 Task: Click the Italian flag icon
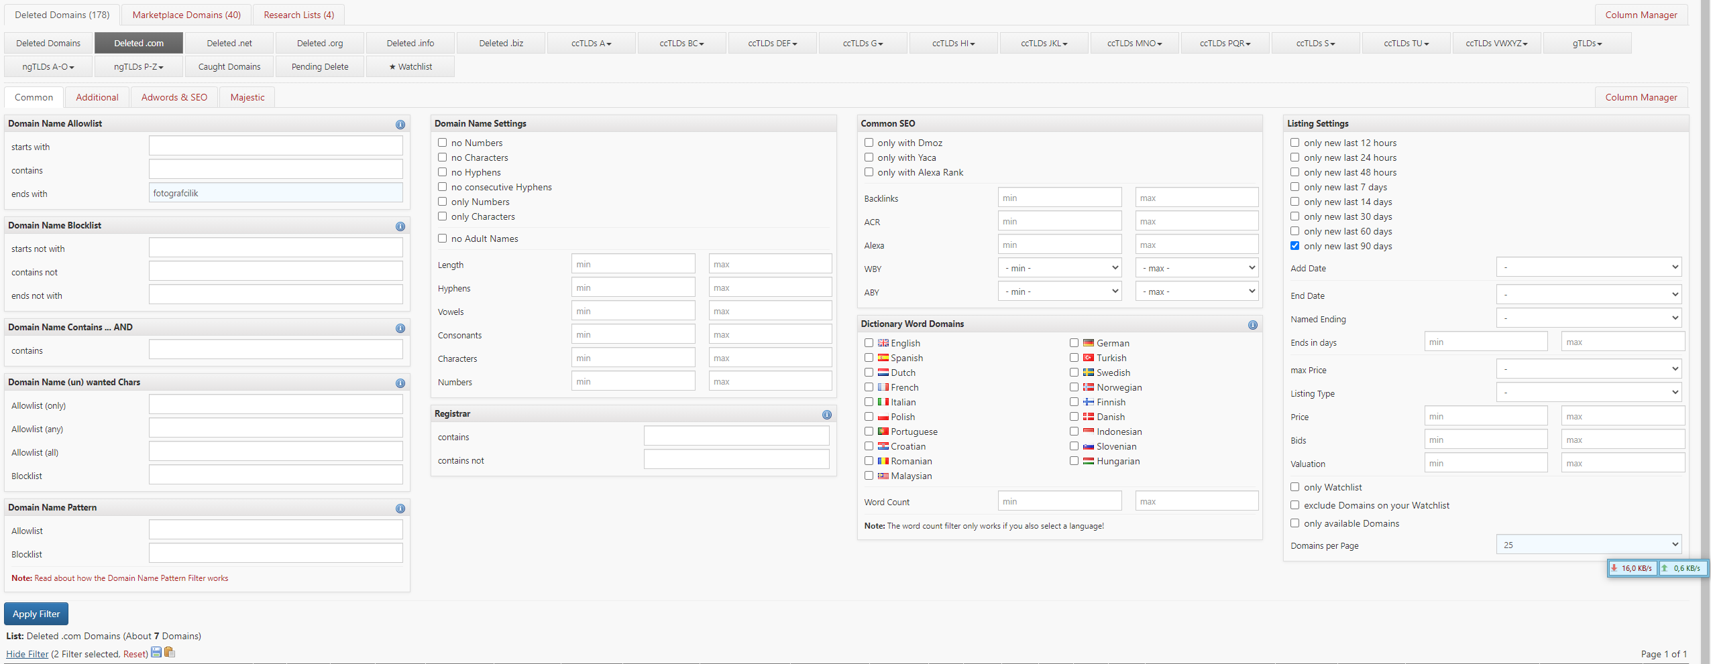(883, 402)
